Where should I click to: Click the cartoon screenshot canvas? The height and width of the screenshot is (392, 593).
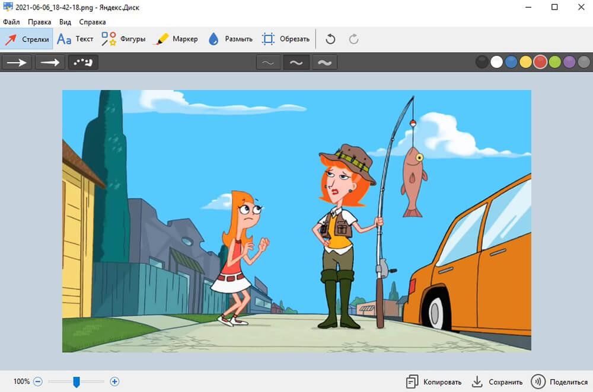pos(296,221)
